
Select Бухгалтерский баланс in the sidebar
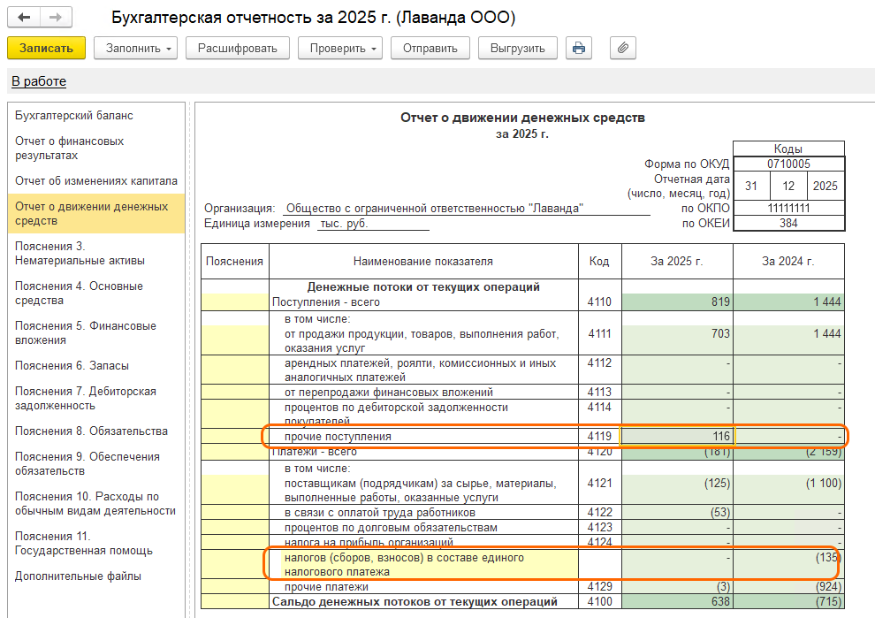coord(74,116)
